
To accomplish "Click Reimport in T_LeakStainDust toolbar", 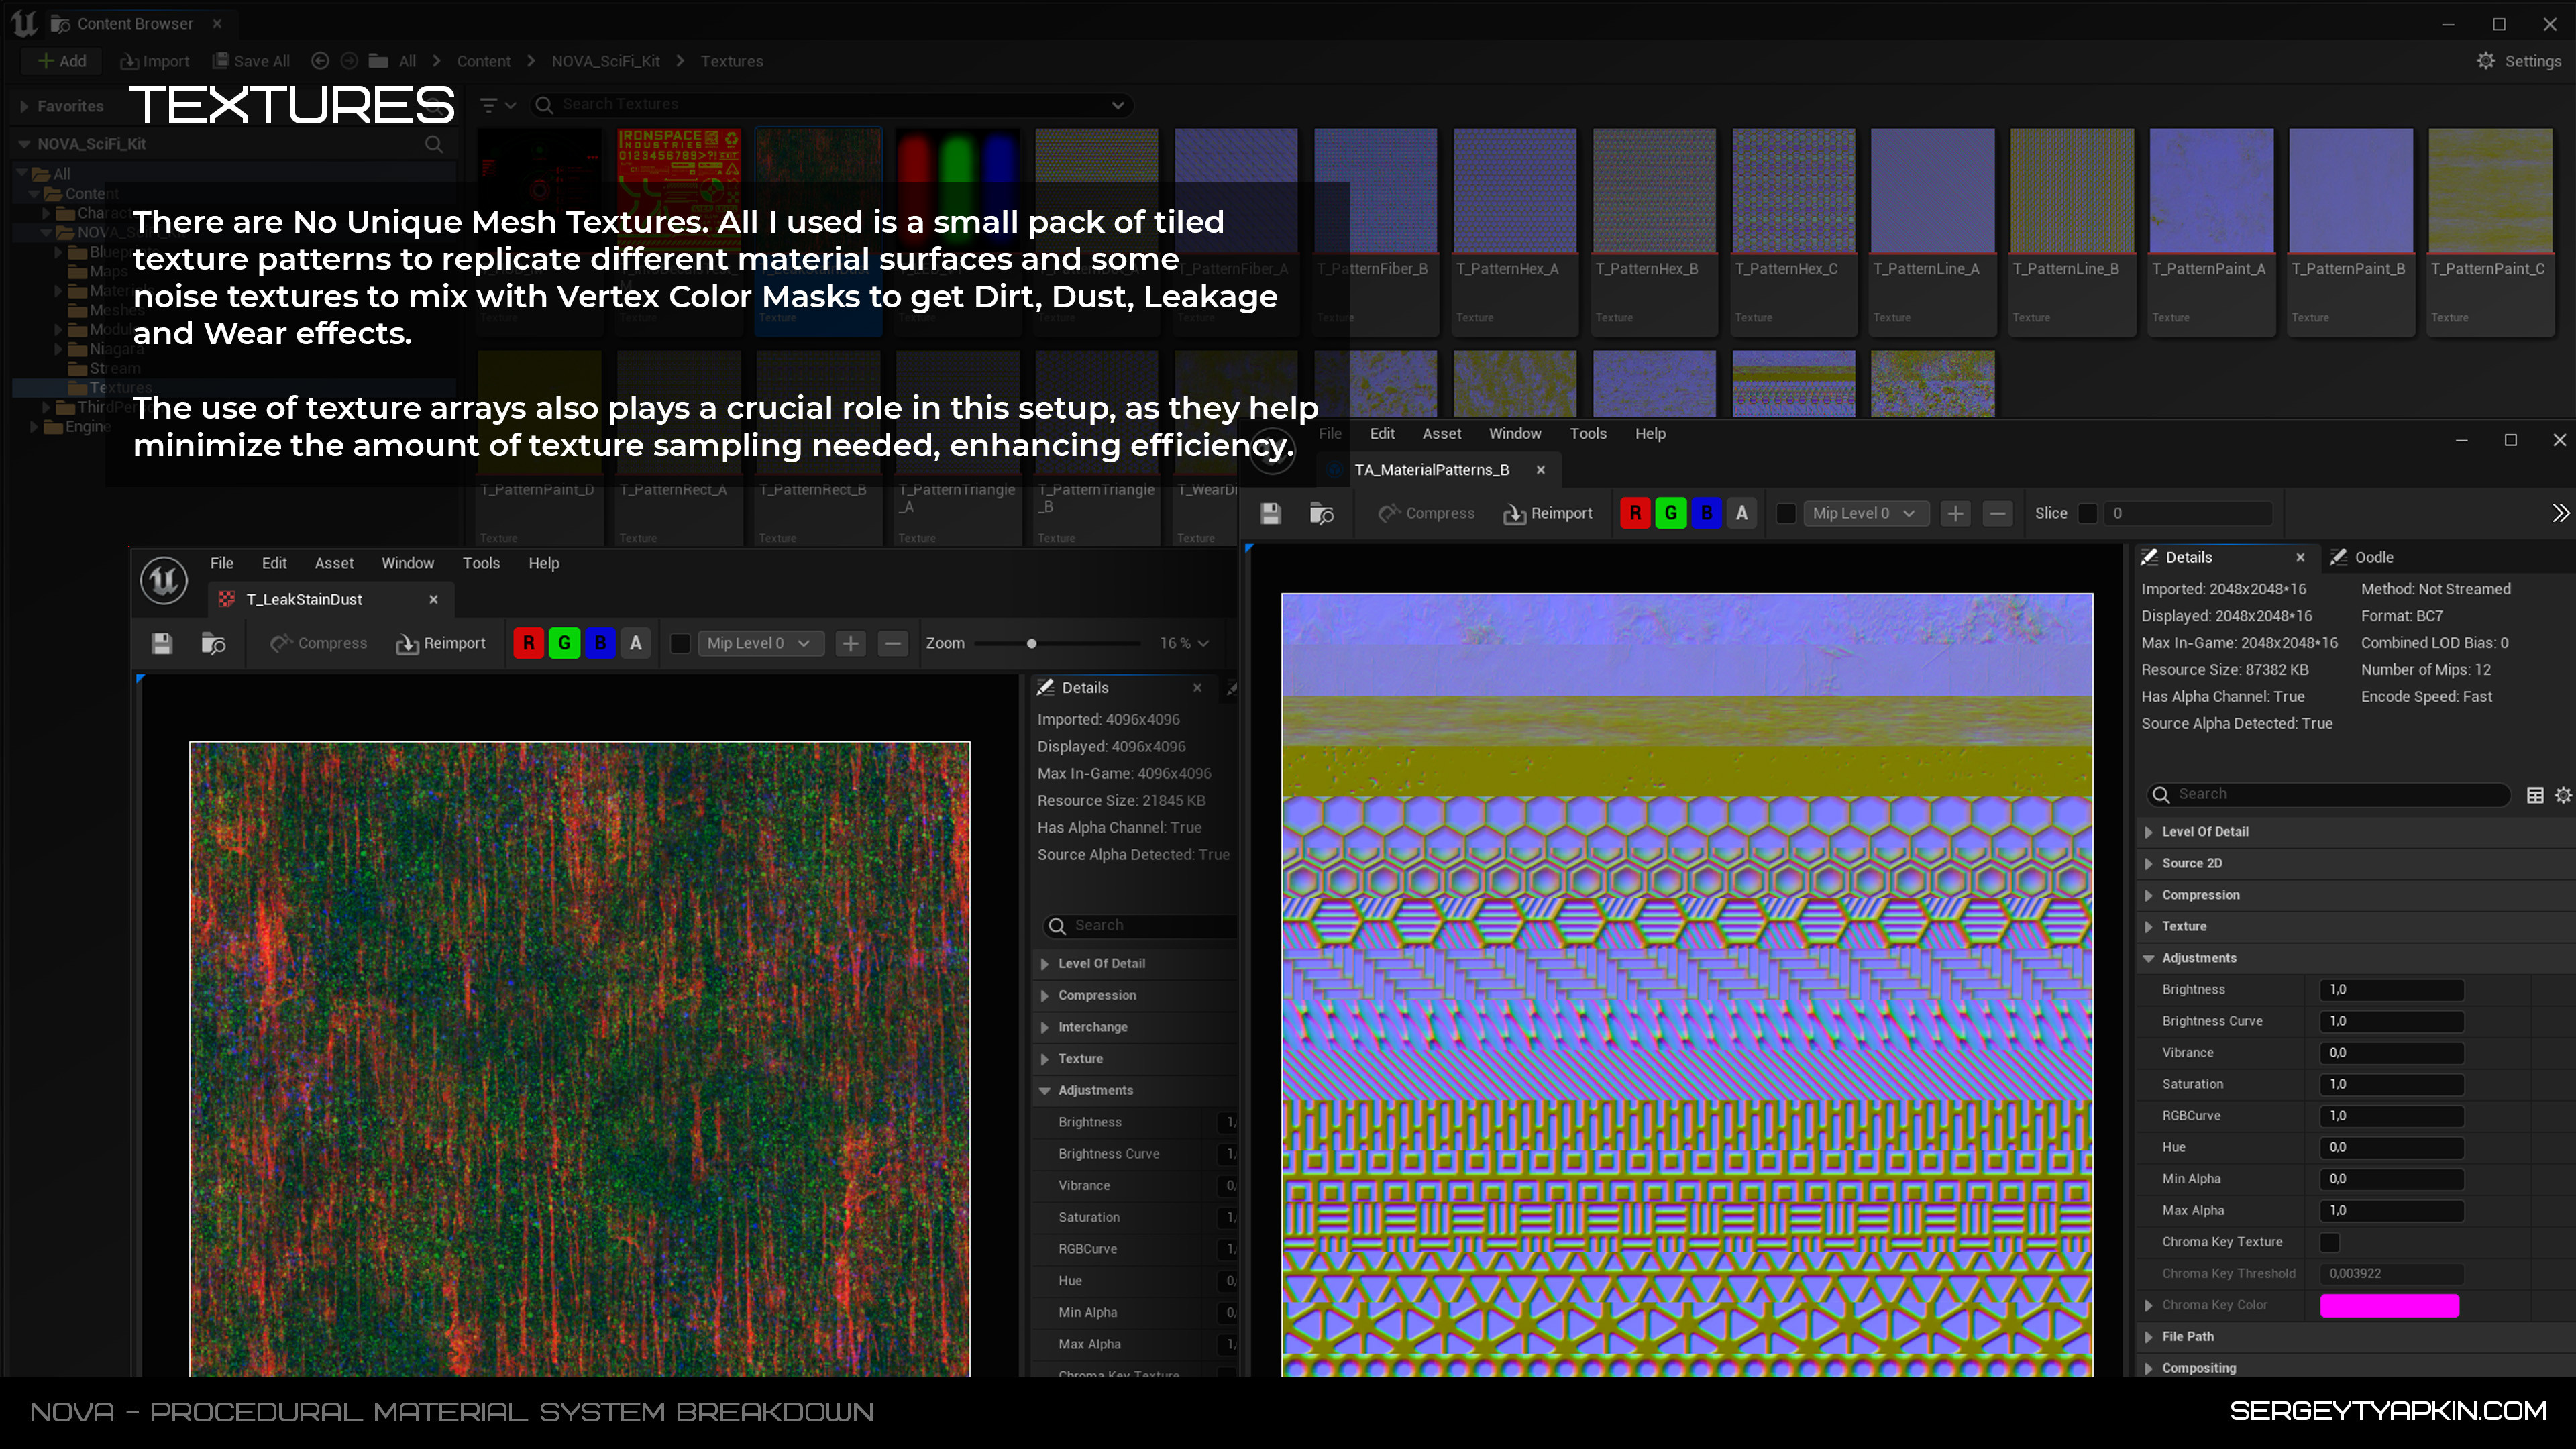I will tap(441, 643).
